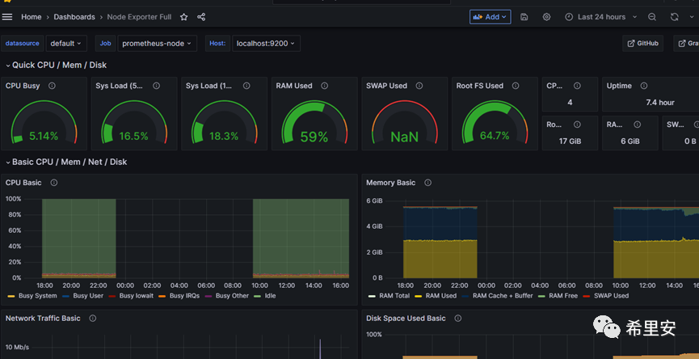Star the Node Exporter Full dashboard
Screen dimensions: 699x359
[183, 17]
